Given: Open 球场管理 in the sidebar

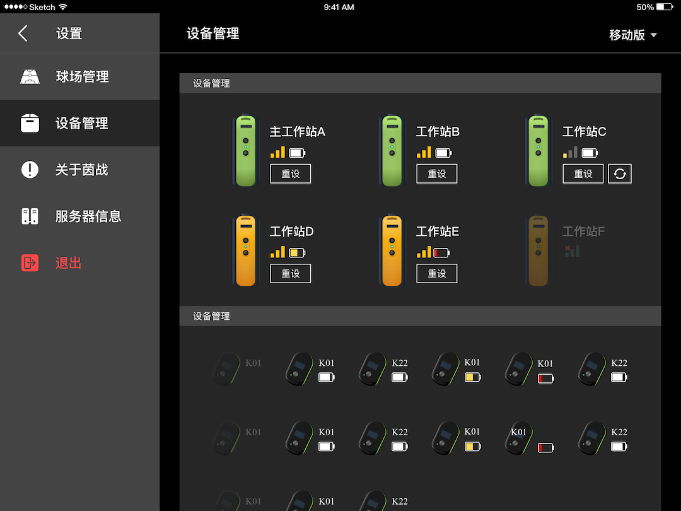Looking at the screenshot, I should [x=82, y=77].
